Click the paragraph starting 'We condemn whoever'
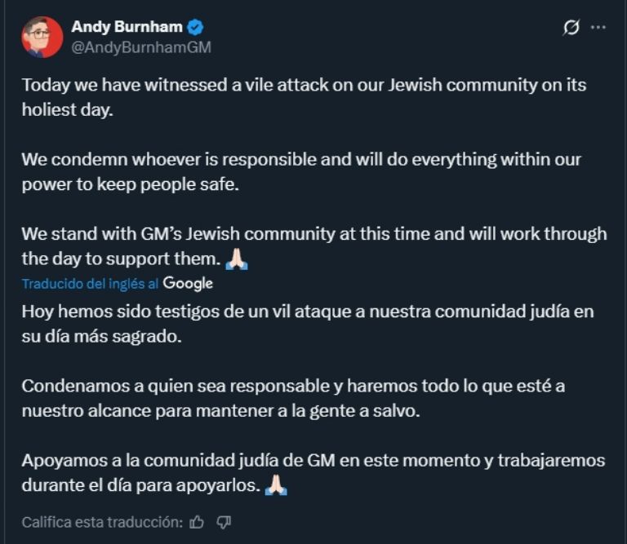Viewport: 627px width, 544px height. tap(301, 170)
